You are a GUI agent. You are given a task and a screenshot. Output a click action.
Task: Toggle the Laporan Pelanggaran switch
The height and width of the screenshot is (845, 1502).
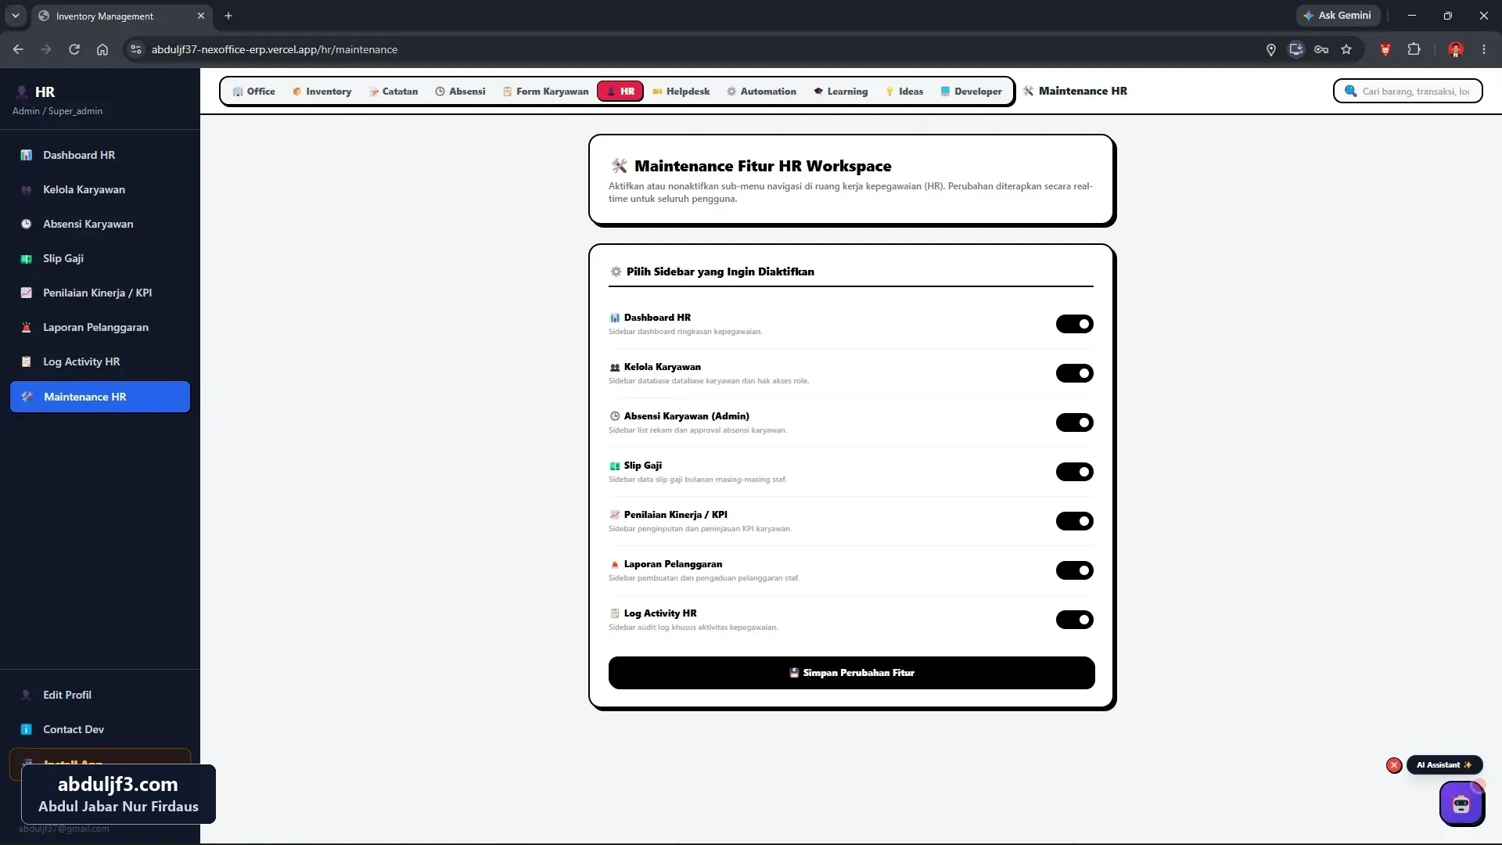pyautogui.click(x=1074, y=570)
